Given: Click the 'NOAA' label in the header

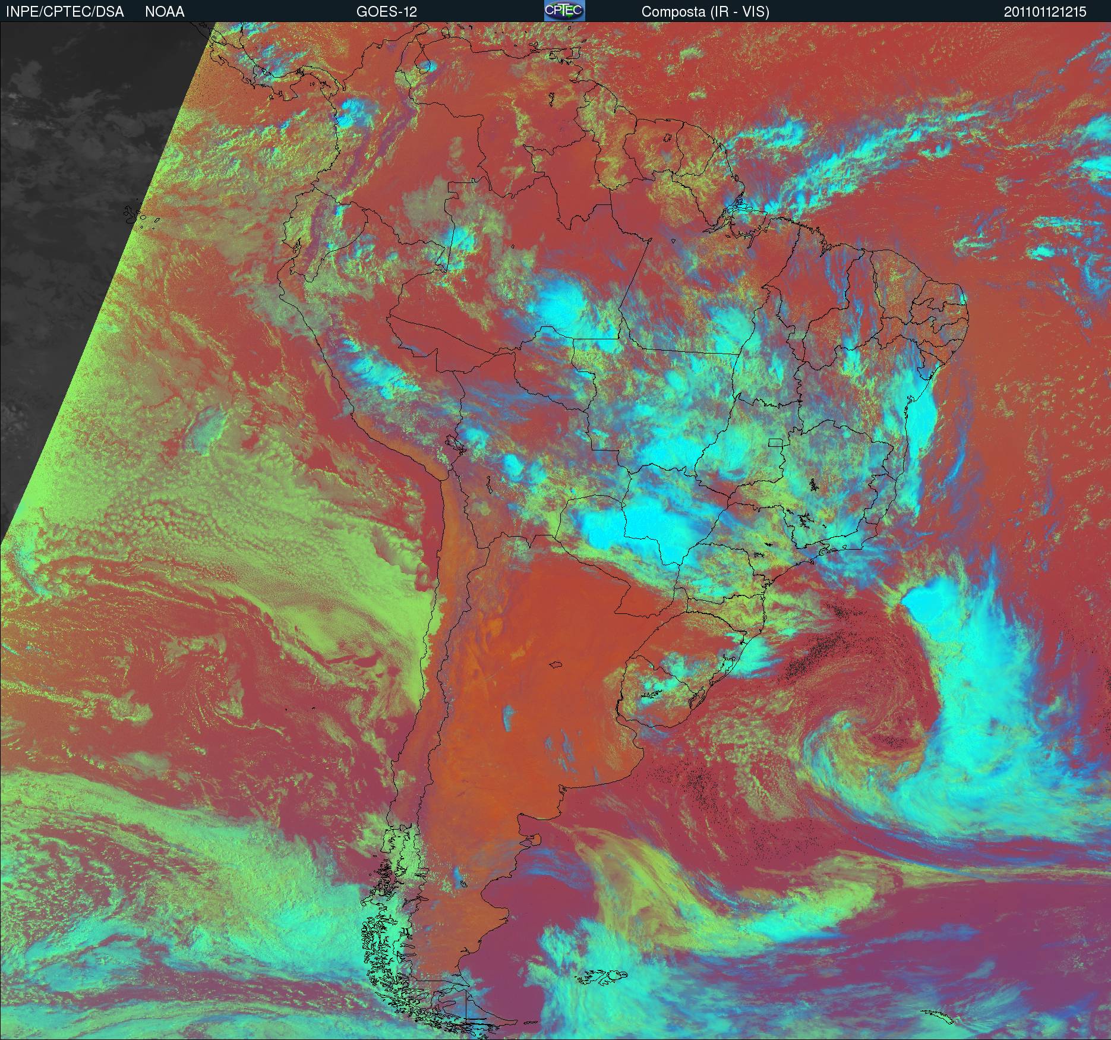Looking at the screenshot, I should tap(165, 12).
